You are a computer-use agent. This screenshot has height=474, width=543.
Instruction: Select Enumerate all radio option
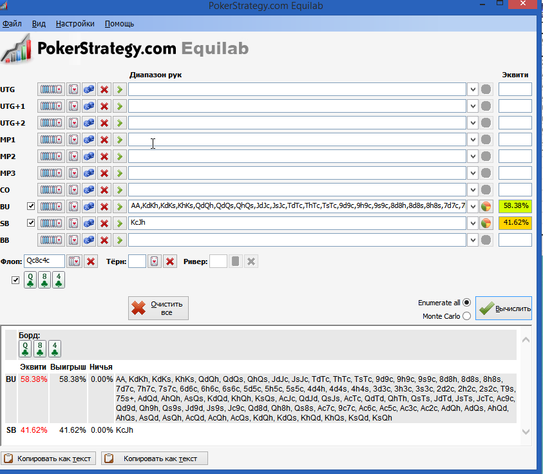point(467,303)
